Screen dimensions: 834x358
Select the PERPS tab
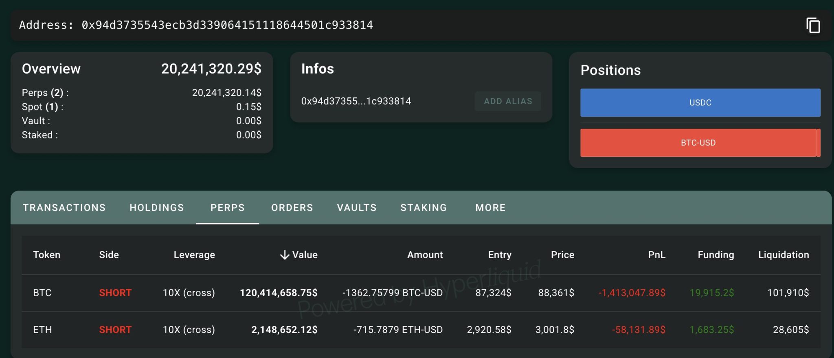(x=227, y=208)
